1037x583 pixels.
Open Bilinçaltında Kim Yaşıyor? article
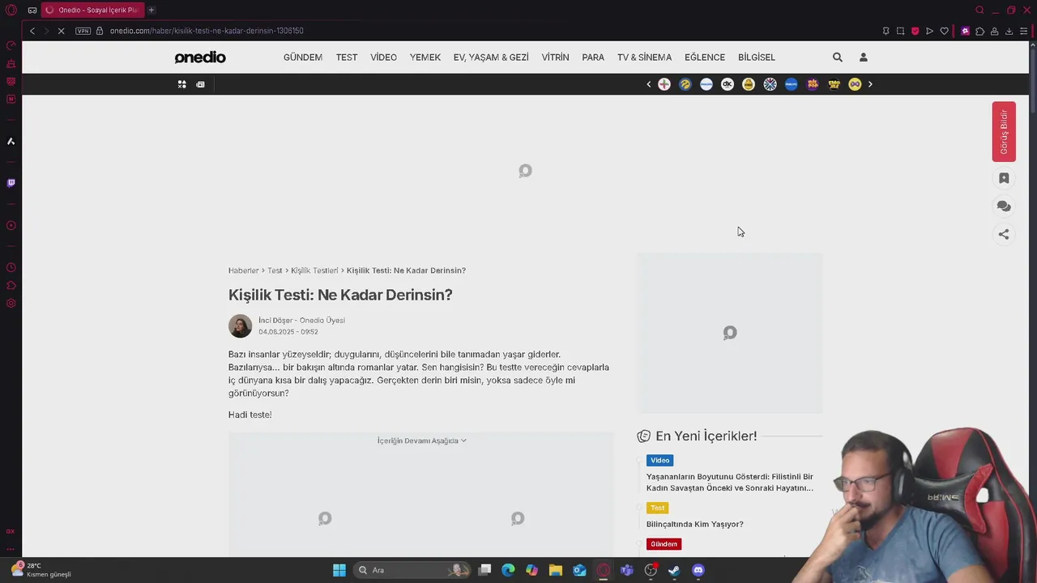pyautogui.click(x=694, y=525)
